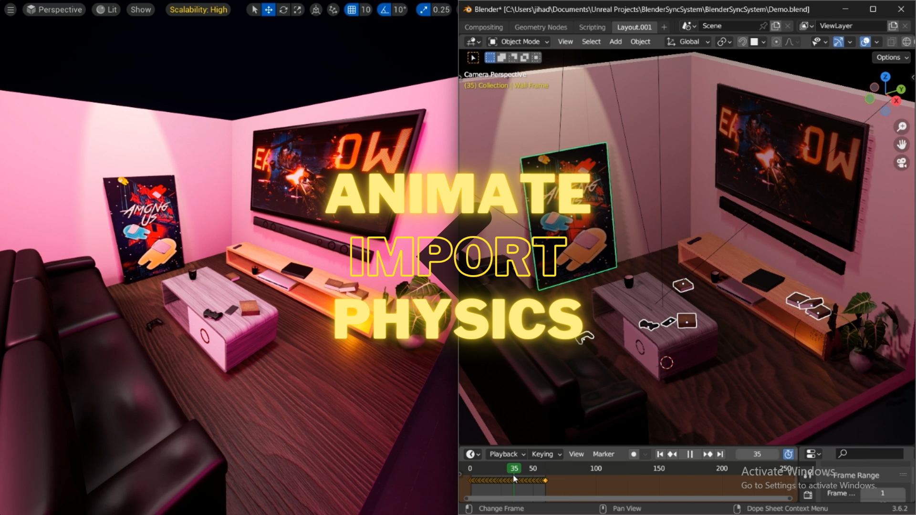Add a new workspace with plus button
916x515 pixels.
point(664,27)
